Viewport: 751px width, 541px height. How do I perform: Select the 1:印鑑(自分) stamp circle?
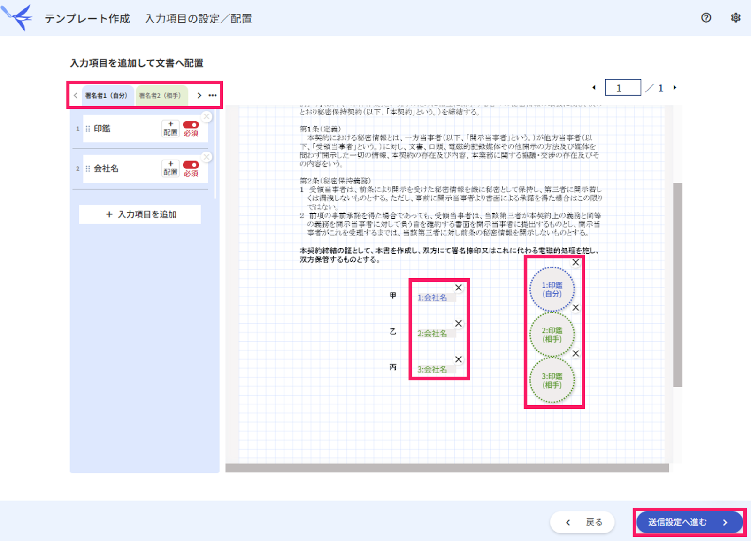[552, 290]
